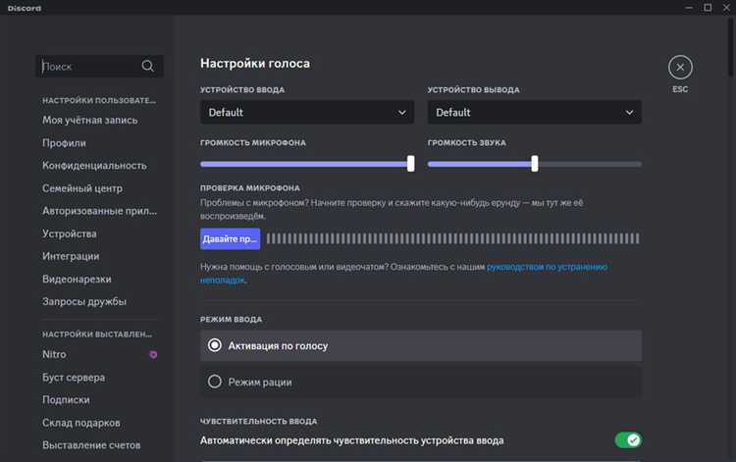Start mic test with Давайте пр... button

[230, 238]
